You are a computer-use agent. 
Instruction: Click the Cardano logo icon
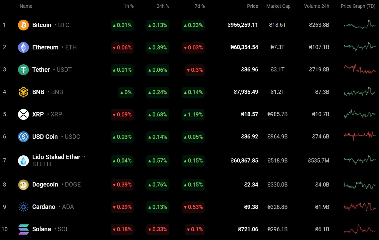[23, 207]
